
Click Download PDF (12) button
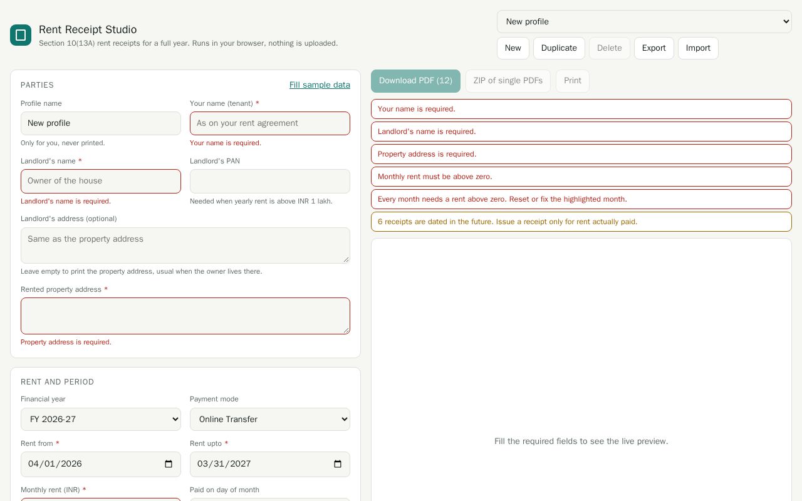click(x=415, y=81)
